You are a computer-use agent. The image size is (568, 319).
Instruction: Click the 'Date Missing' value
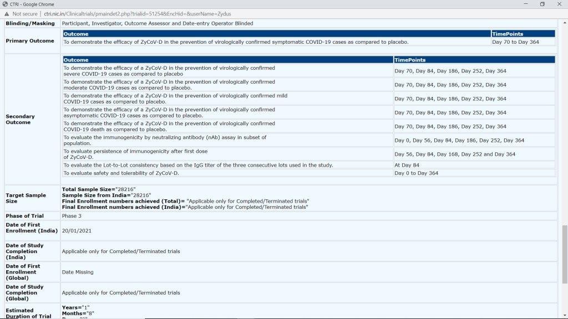click(x=78, y=272)
